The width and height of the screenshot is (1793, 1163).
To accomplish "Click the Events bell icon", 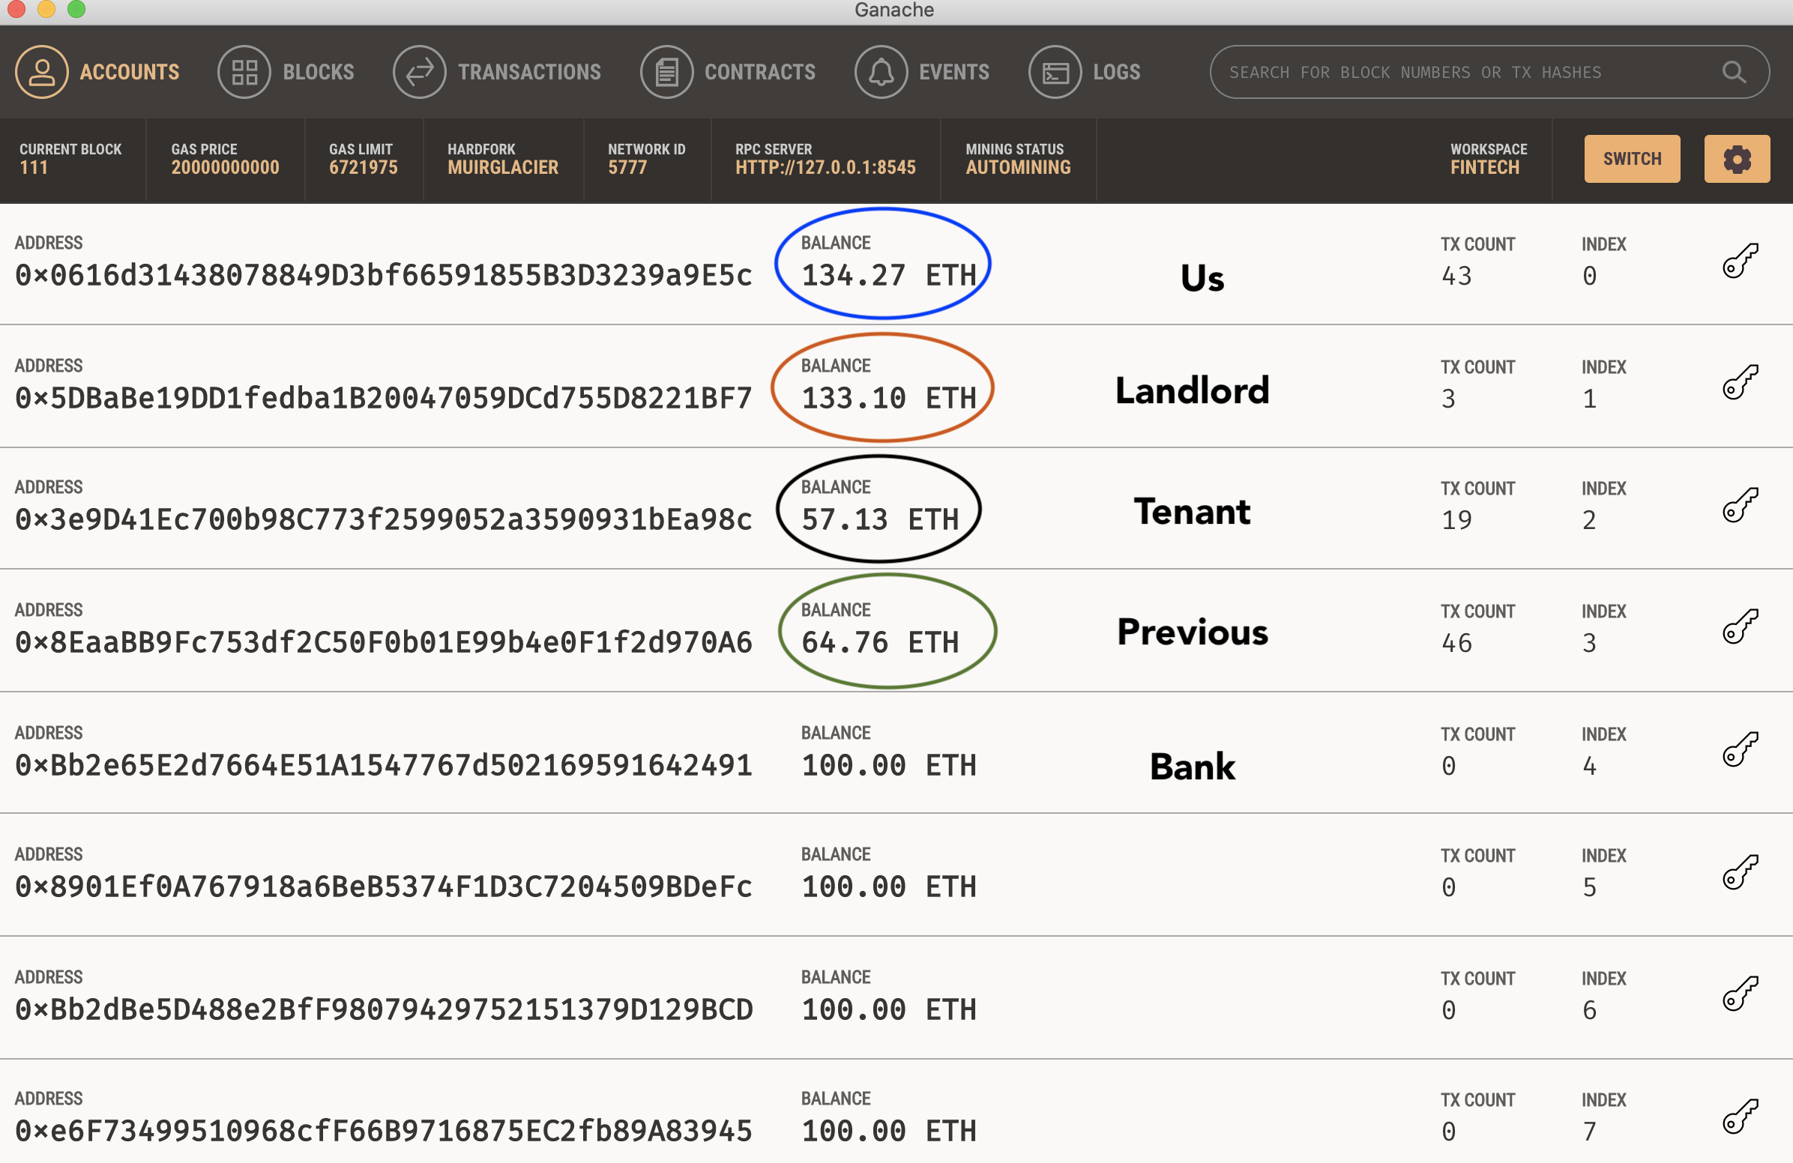I will [882, 72].
